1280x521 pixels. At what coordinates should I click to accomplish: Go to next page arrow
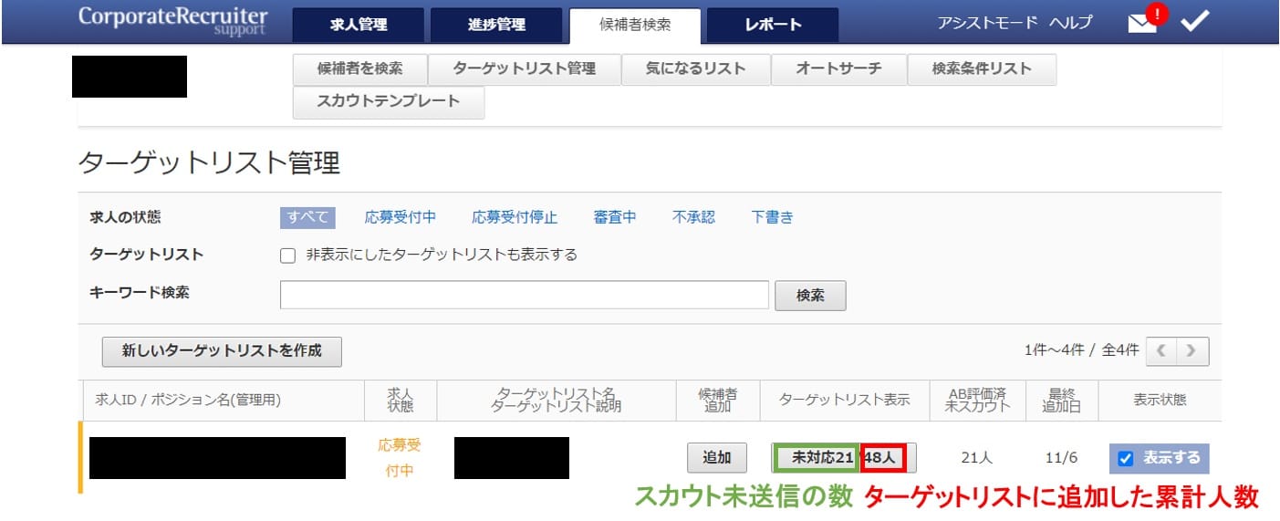click(x=1192, y=350)
